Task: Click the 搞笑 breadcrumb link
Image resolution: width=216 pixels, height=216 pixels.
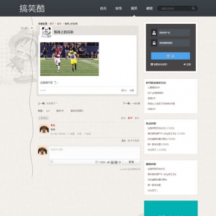Action: point(59,24)
